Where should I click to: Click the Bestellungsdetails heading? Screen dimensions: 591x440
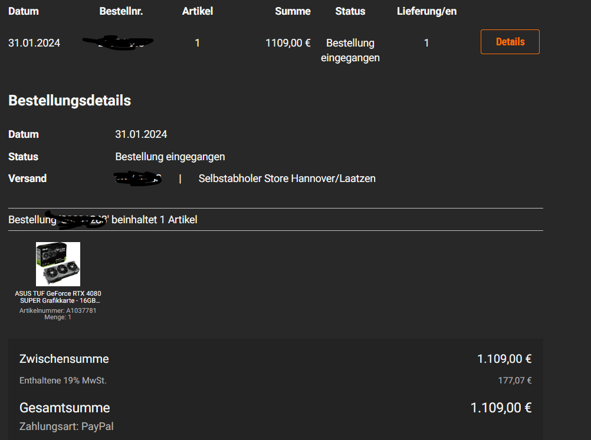click(x=70, y=101)
